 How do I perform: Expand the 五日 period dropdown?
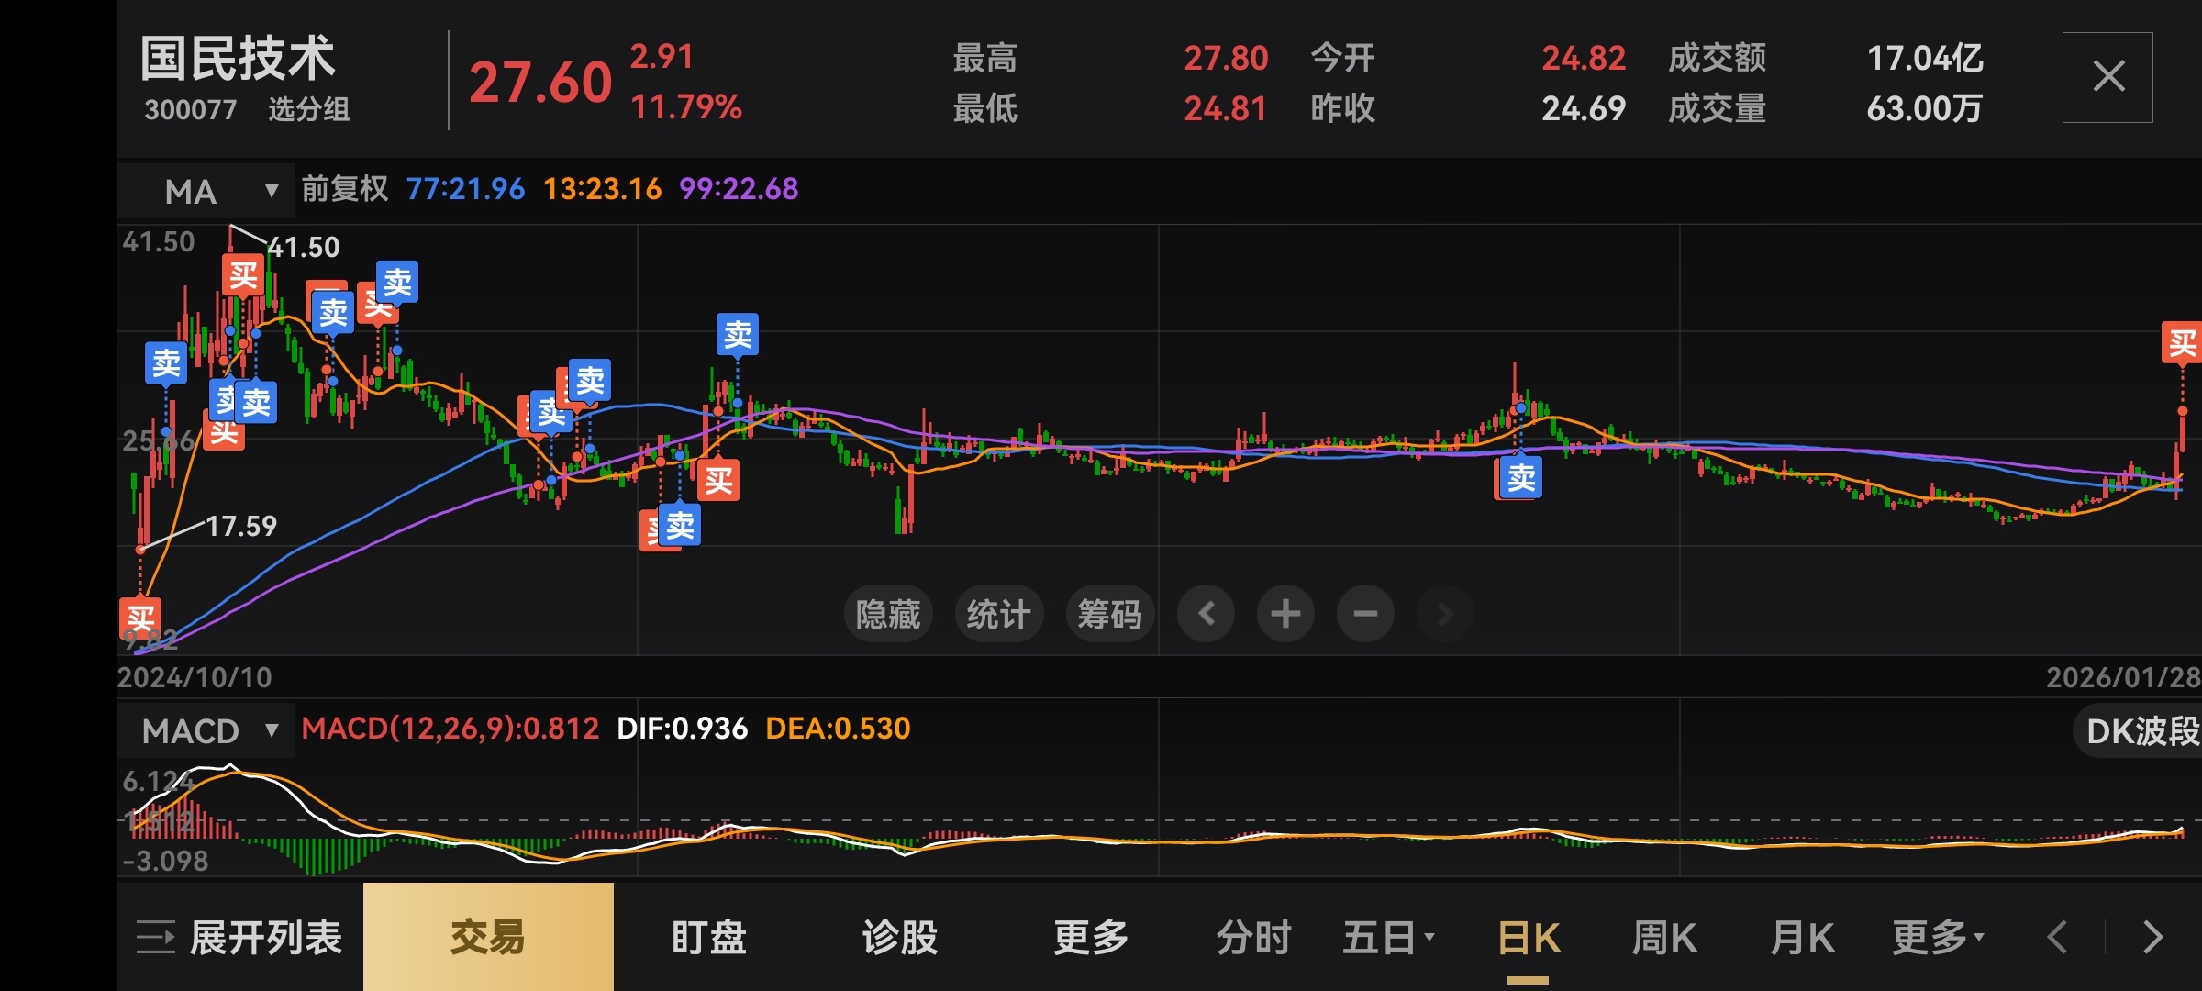tap(1387, 938)
